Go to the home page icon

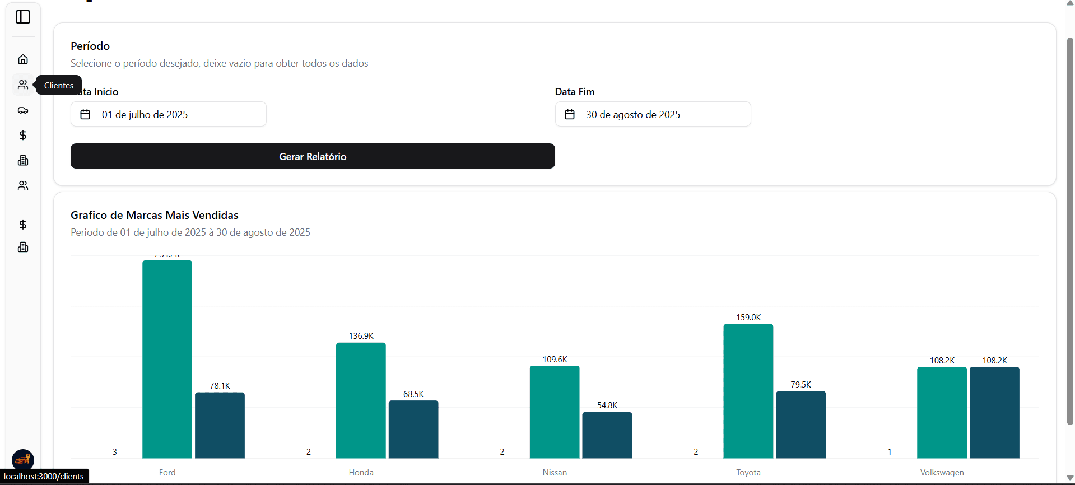point(23,59)
